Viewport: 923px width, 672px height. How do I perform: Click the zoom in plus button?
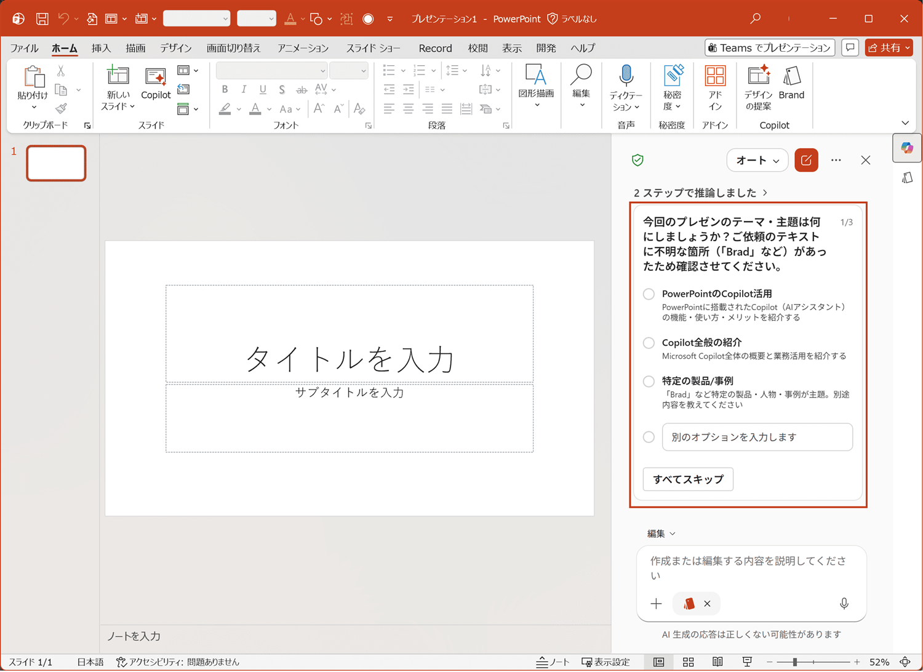click(x=857, y=662)
